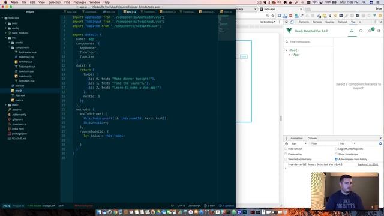Open the drawer three-dot menu beside Animations
The height and width of the screenshot is (216, 384).
click(287, 139)
